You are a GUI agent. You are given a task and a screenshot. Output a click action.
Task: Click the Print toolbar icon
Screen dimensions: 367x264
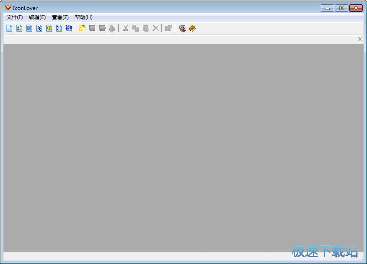112,28
